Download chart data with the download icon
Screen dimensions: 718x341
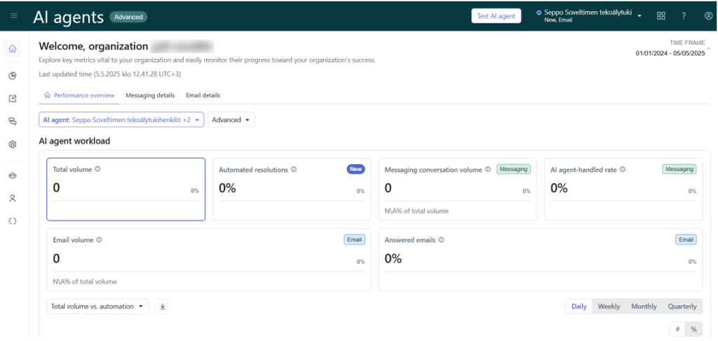click(162, 307)
